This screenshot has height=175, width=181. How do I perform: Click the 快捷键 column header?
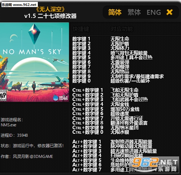click(x=81, y=29)
